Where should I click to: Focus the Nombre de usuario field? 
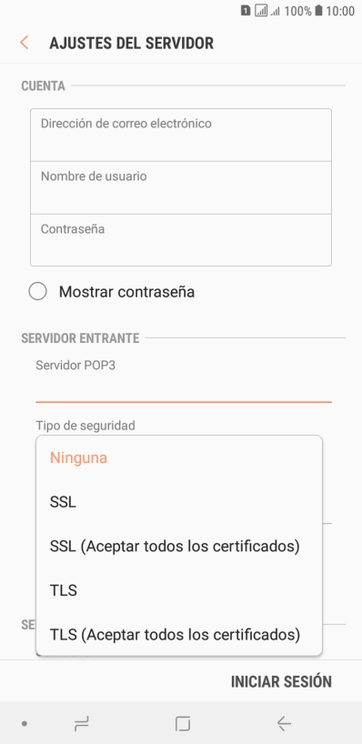[181, 188]
